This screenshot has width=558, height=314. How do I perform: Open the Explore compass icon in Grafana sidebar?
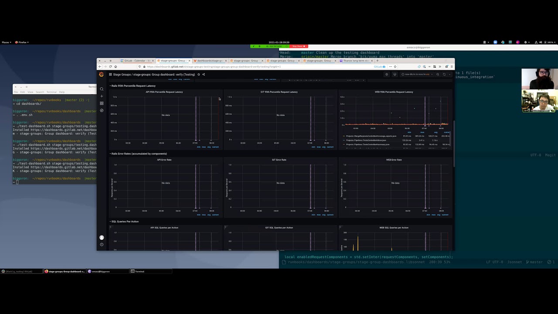click(x=102, y=110)
